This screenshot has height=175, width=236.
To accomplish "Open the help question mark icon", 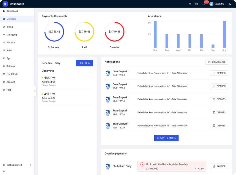I will pos(196,4).
